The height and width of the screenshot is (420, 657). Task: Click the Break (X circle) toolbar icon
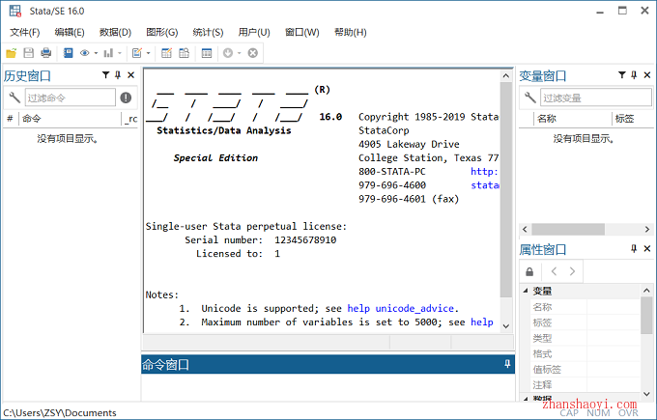pos(253,53)
